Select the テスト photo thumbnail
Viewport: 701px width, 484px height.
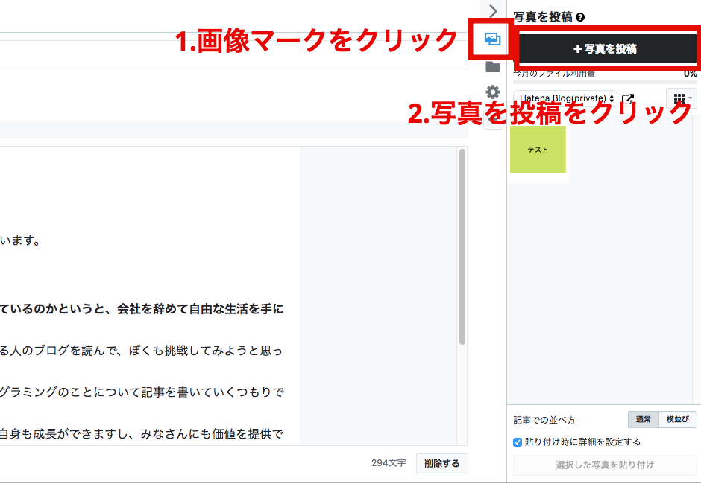coord(538,150)
